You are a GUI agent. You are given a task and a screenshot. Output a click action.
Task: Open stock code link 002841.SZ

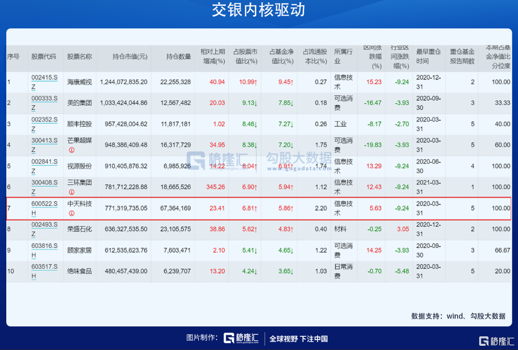(44, 166)
